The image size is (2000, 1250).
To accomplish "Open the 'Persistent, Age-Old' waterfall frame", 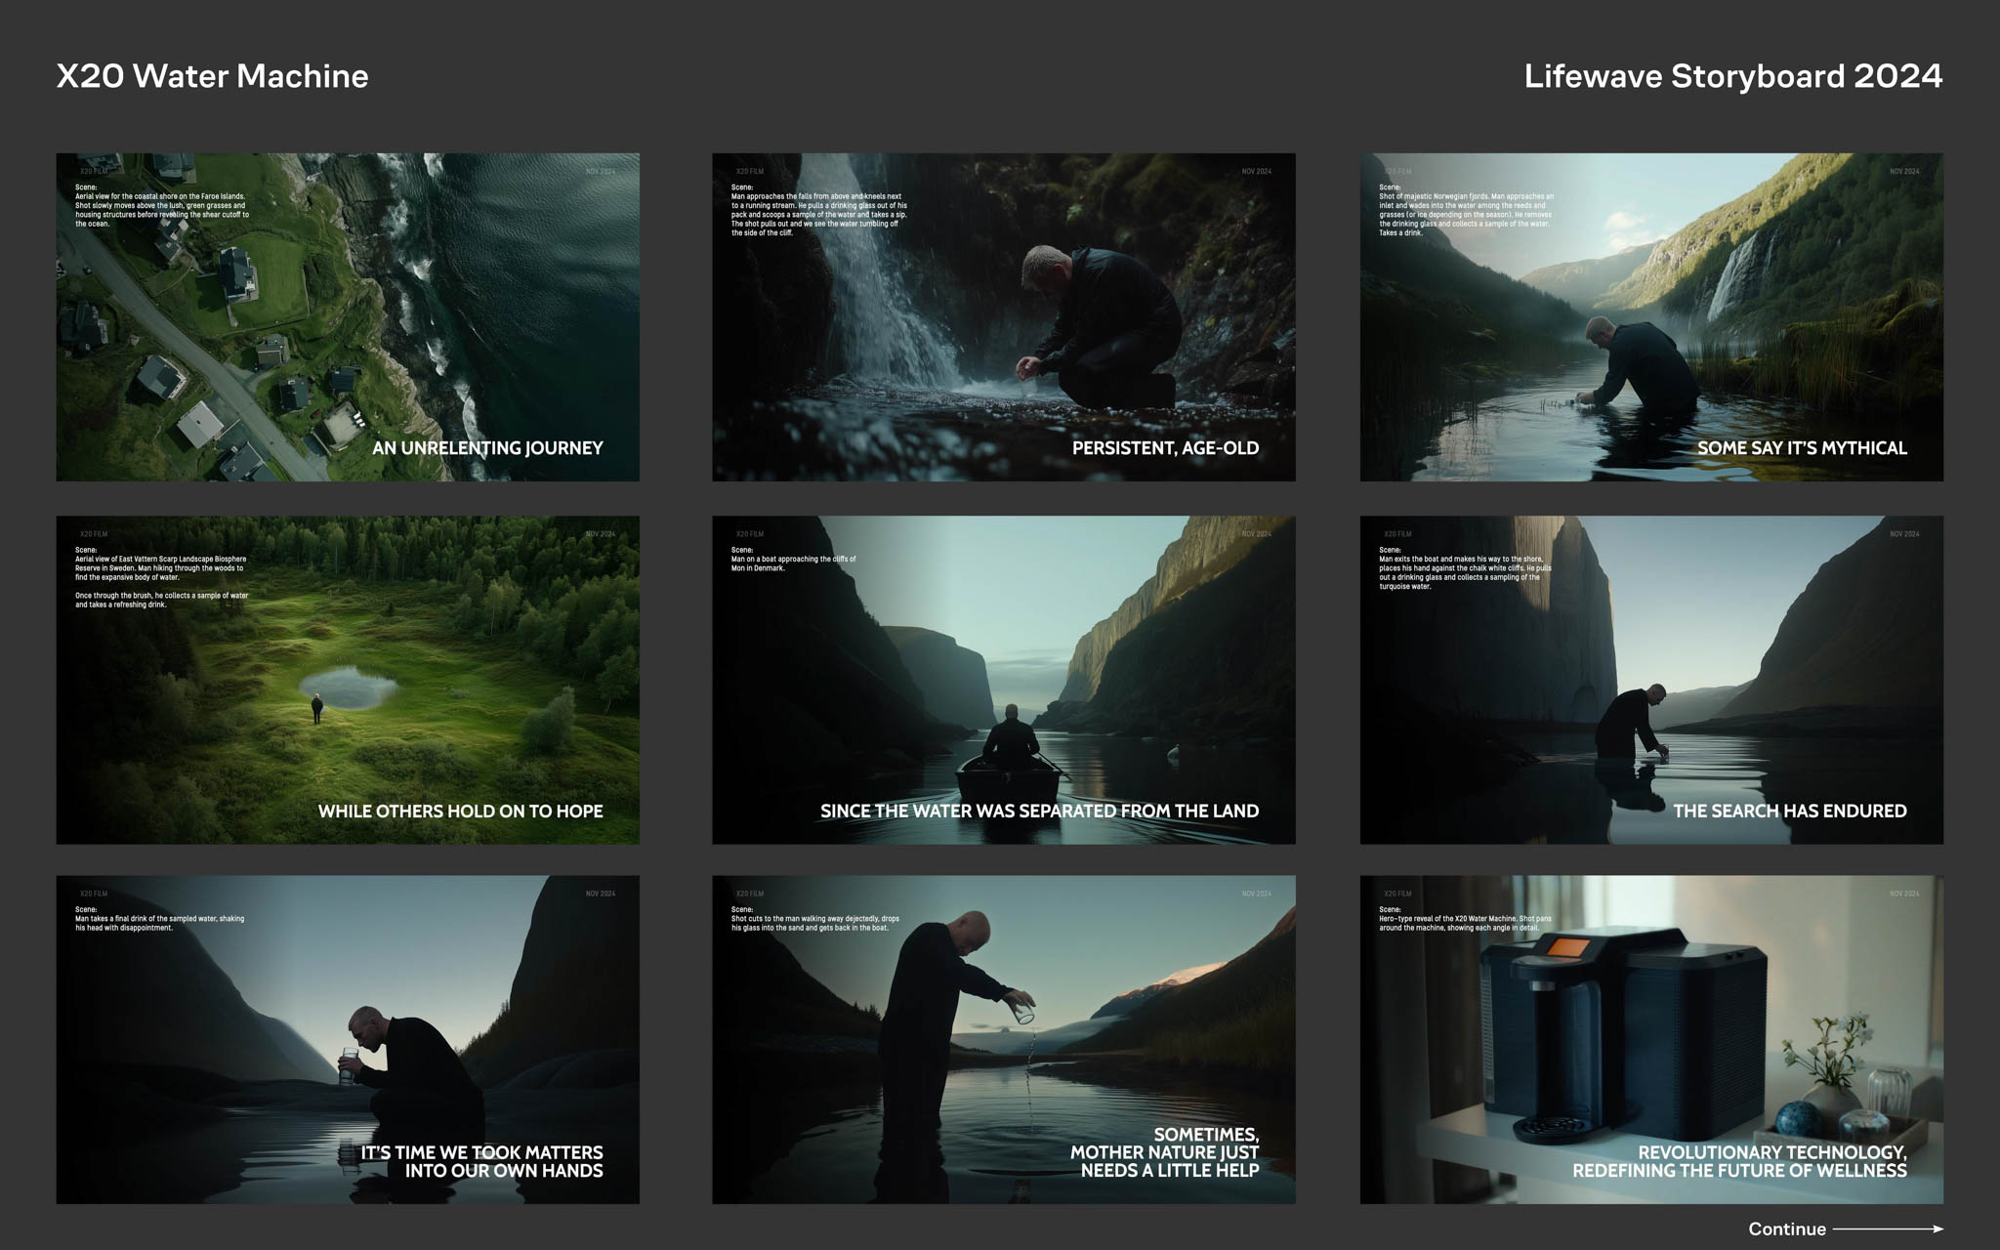I will click(1003, 316).
